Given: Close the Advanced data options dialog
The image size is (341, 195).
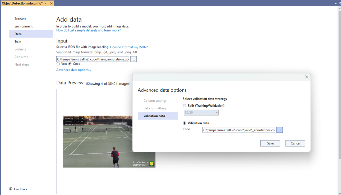Looking at the screenshot, I should coord(306,77).
